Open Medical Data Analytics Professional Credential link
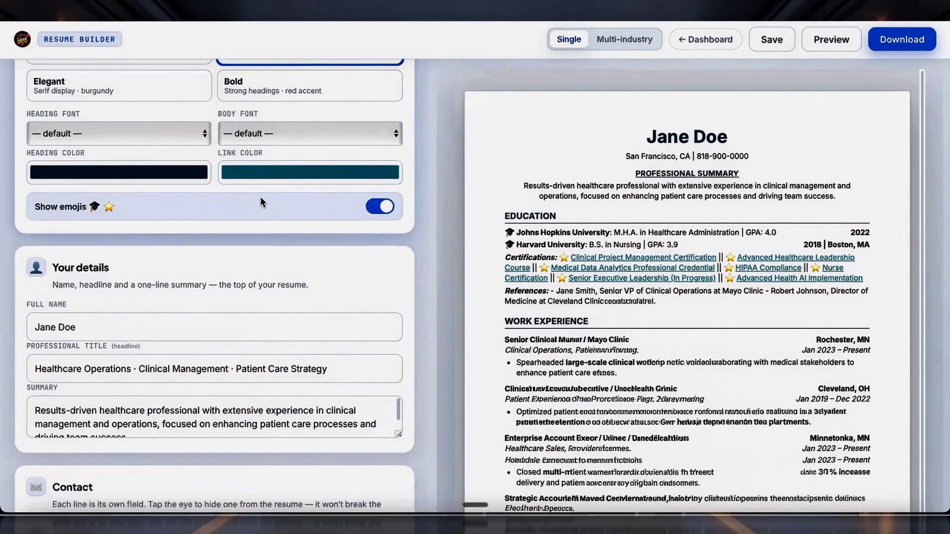The height and width of the screenshot is (534, 950). tap(633, 267)
